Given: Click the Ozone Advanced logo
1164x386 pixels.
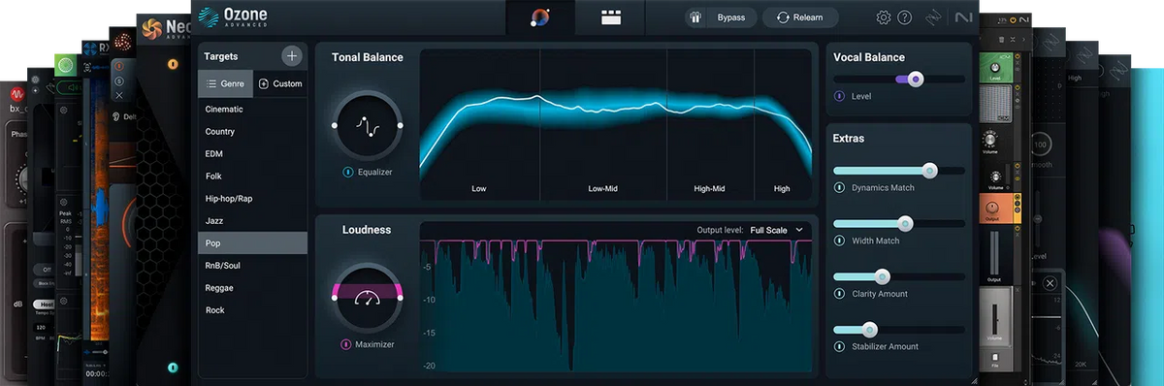Looking at the screenshot, I should click(x=233, y=17).
